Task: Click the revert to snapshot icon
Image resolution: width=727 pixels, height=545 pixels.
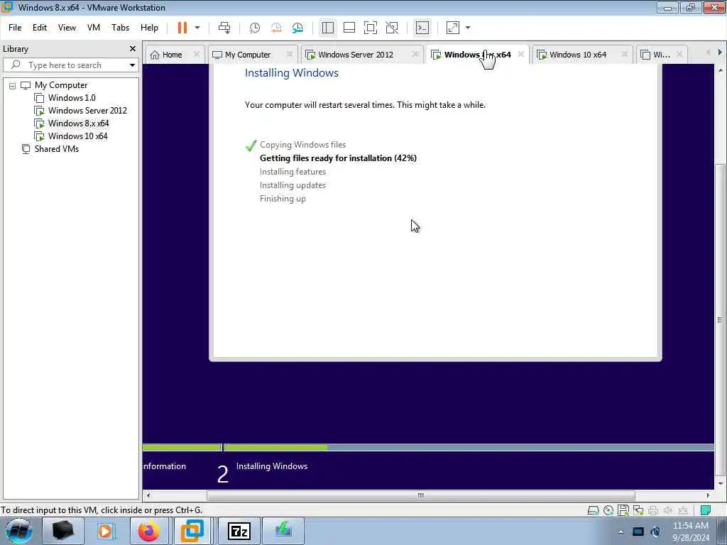Action: (x=276, y=28)
